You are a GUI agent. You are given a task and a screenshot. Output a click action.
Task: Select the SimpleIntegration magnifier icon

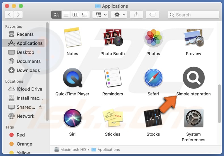click(194, 78)
